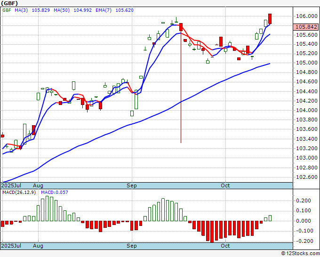Click the lowest red MACD bar before October
Viewport: 320px width, 257px height.
[212, 232]
